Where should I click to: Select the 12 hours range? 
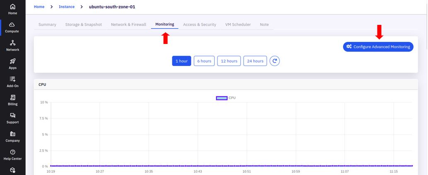tap(229, 61)
